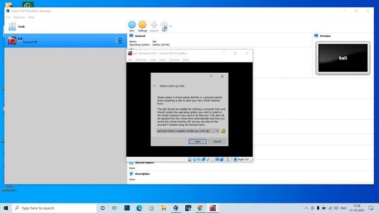Select the Tools item in left pane
Screen dimensions: 379x213
tap(65, 27)
